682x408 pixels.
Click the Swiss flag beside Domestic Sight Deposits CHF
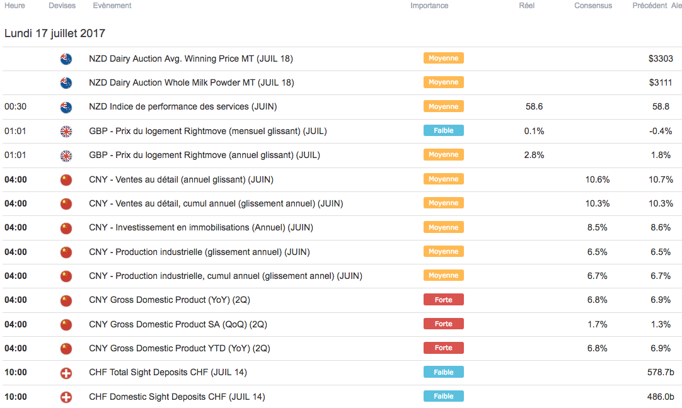[66, 397]
